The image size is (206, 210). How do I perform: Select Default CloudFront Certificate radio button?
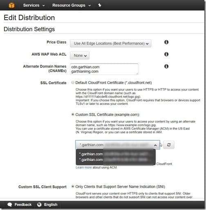click(x=73, y=82)
